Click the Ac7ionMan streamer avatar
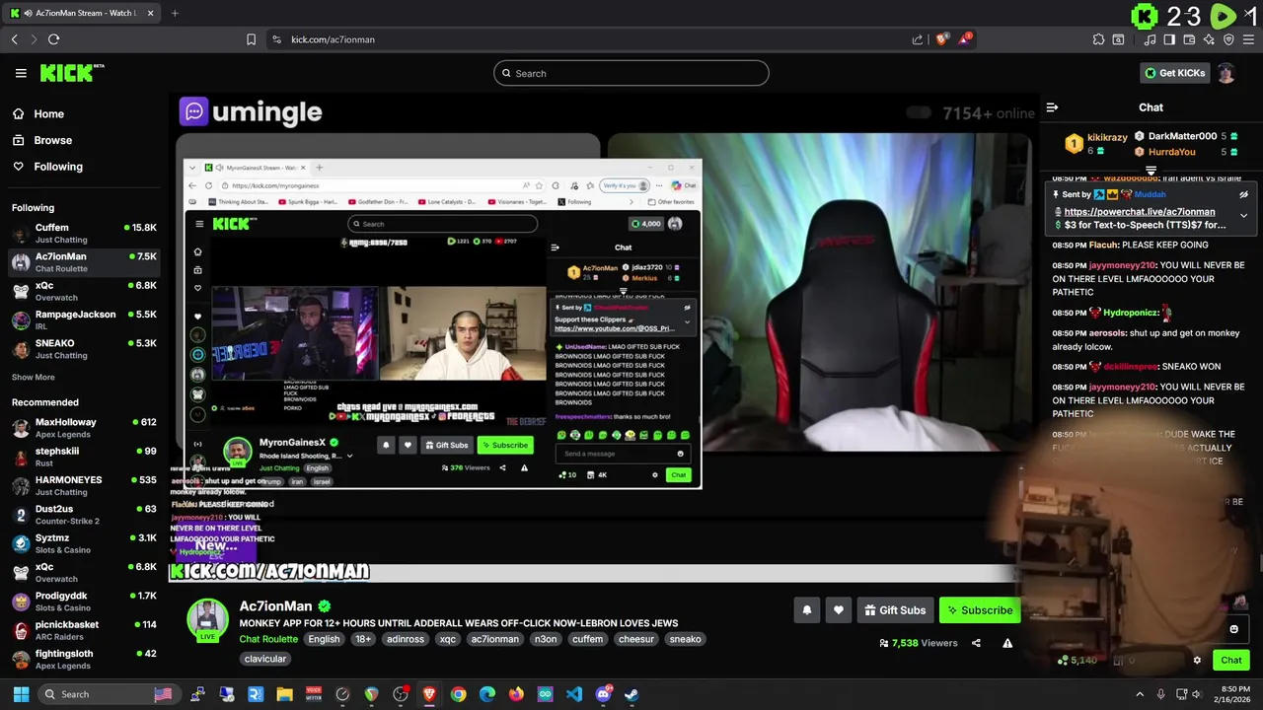This screenshot has width=1263, height=710. (x=207, y=620)
